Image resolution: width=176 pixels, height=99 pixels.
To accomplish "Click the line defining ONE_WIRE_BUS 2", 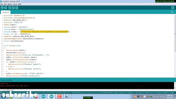I will [x=15, y=20].
